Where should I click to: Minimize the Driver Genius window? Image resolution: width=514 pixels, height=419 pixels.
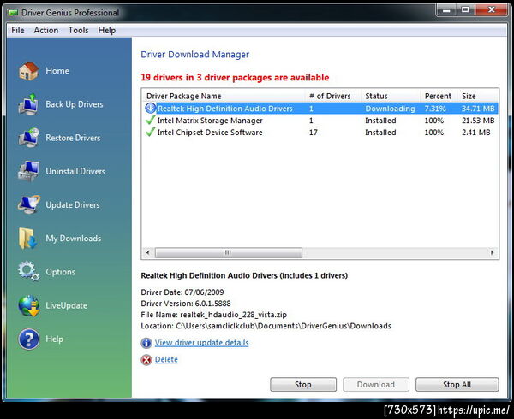pyautogui.click(x=446, y=9)
